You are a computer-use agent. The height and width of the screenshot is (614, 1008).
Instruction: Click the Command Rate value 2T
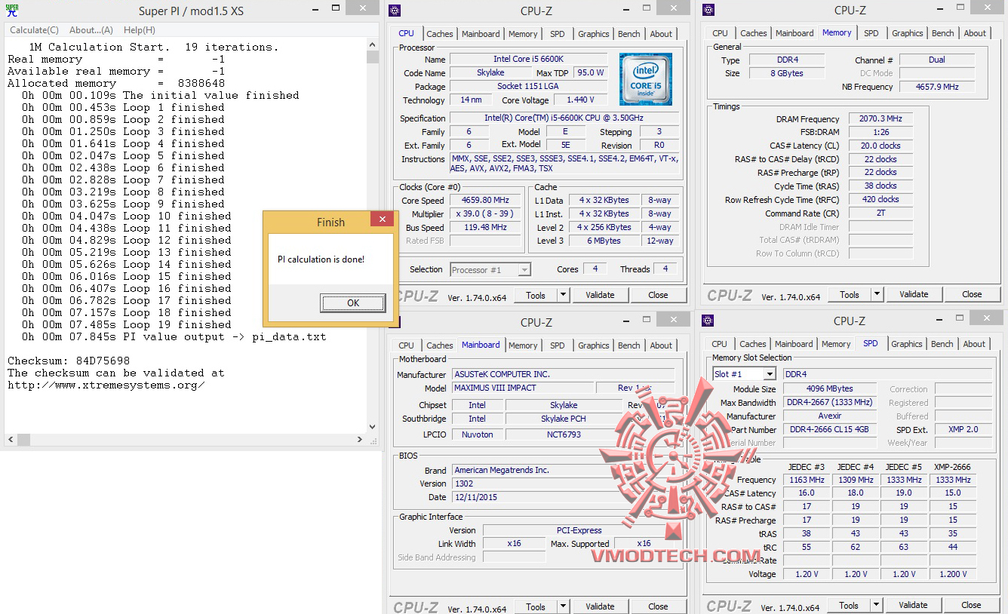click(880, 213)
